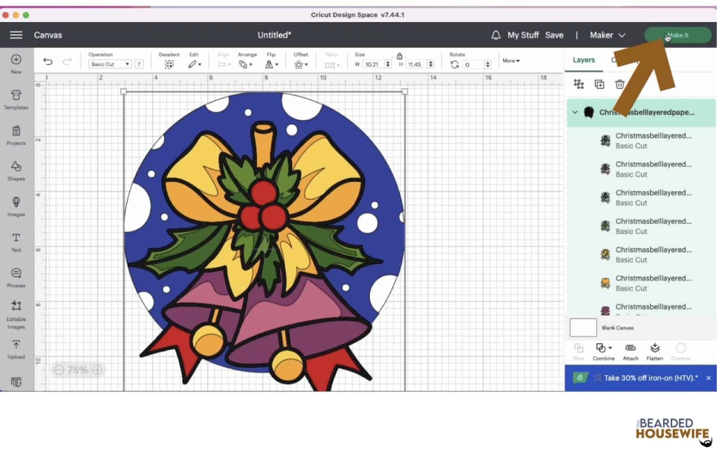Toggle the size lock to unlock proportions
Image resolution: width=717 pixels, height=455 pixels.
(x=400, y=55)
